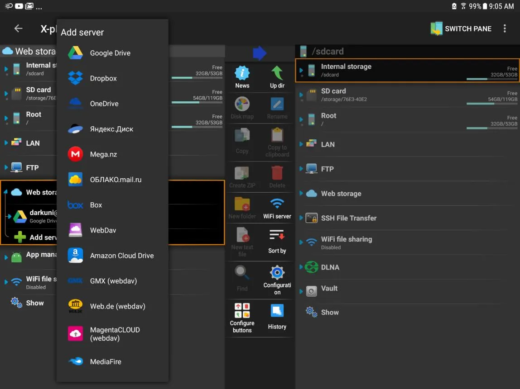This screenshot has height=389, width=520.
Task: Tap the Amazon Cloud Drive icon
Action: [x=75, y=256]
